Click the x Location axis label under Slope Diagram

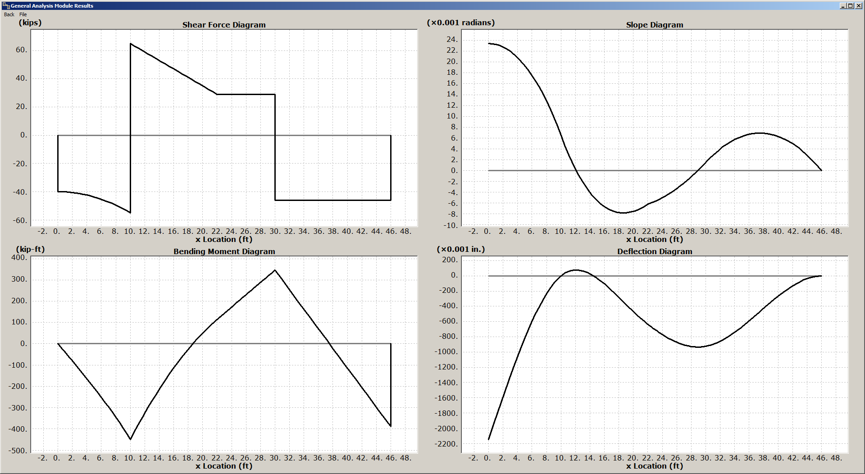[654, 239]
